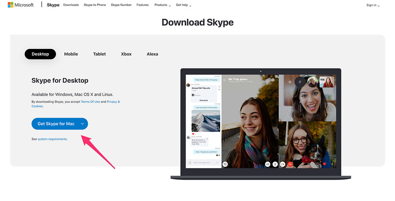
Task: Expand the download button chevron arrow
Action: click(83, 124)
